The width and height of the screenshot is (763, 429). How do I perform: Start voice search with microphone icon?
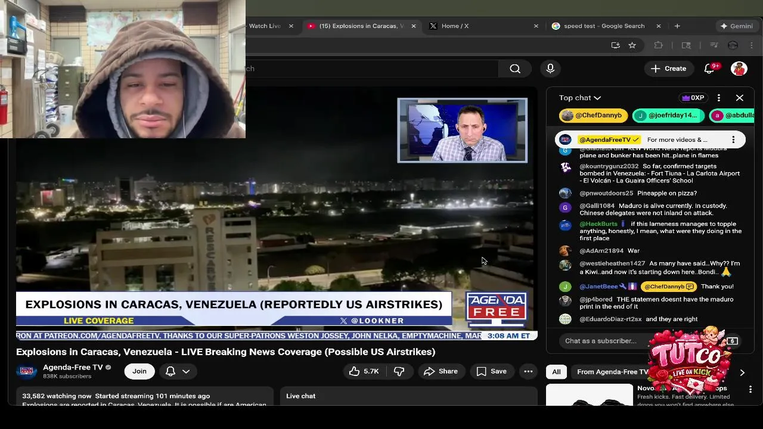pyautogui.click(x=550, y=69)
